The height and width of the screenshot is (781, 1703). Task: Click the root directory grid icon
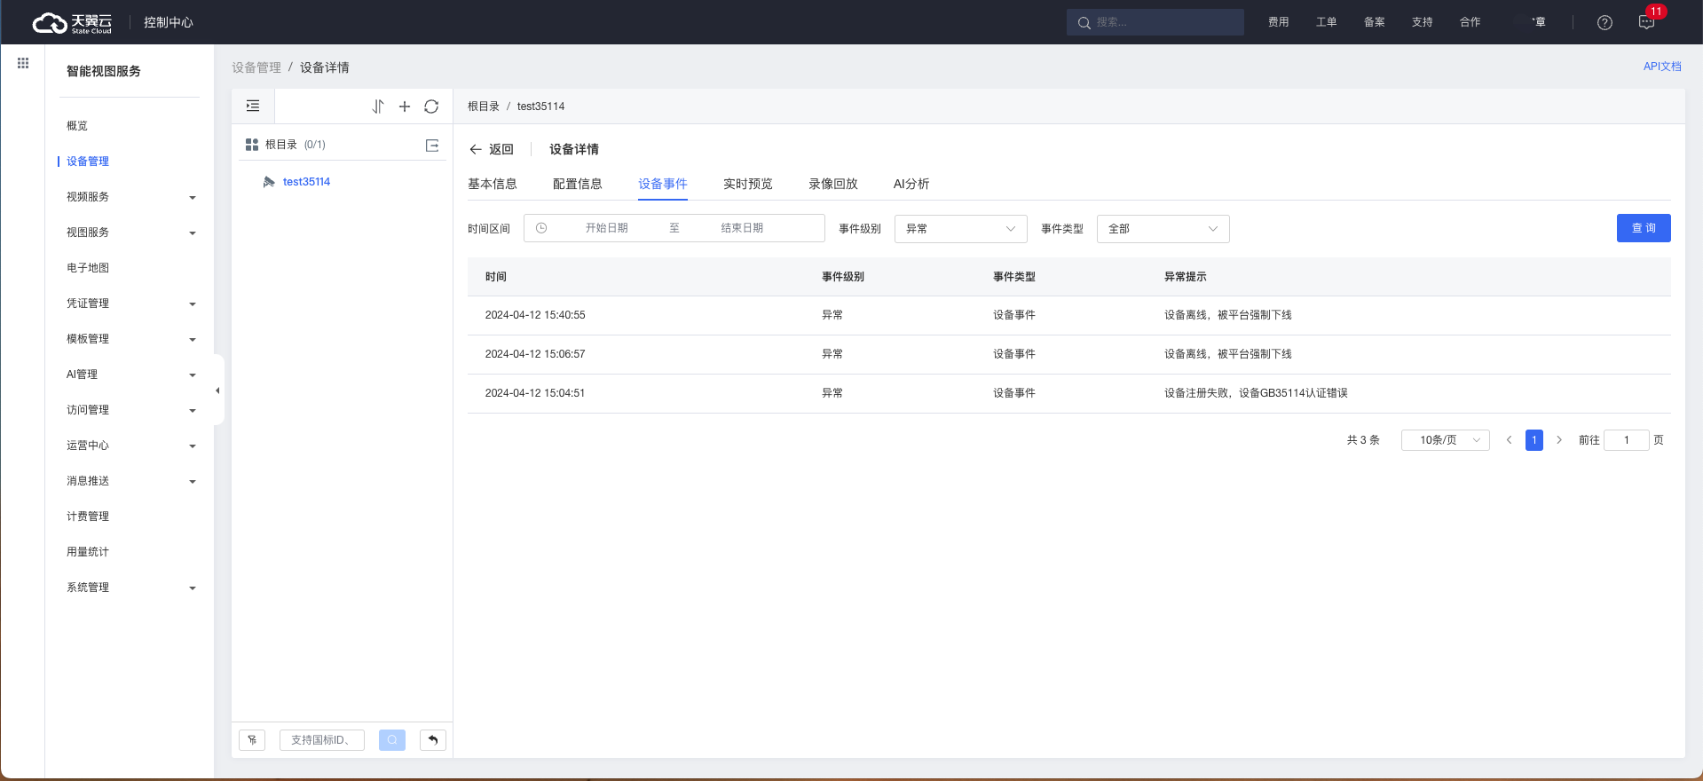[x=252, y=145]
